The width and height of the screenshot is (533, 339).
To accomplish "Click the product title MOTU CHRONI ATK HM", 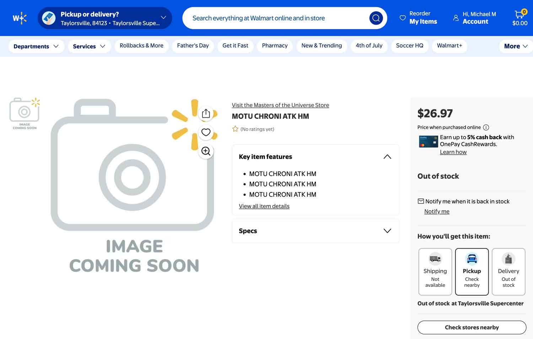I will pos(270,116).
